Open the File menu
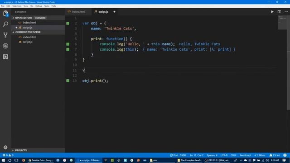 [3, 6]
